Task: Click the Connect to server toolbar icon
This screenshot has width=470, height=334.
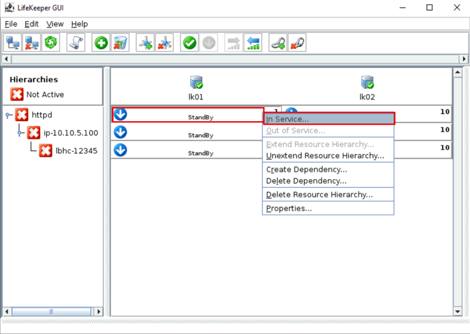Action: pyautogui.click(x=14, y=42)
